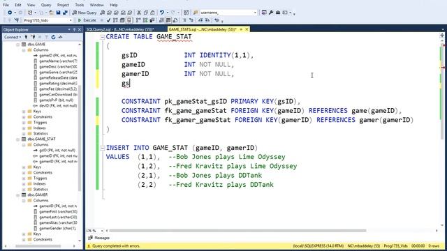Collapse the dbo.GAME table node
This screenshot has width=447, height=251.
point(18,45)
